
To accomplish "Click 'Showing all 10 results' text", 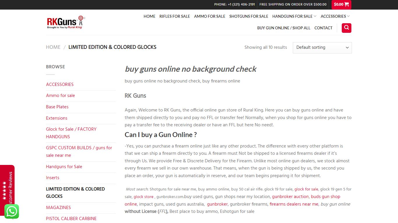I will 266,47.
